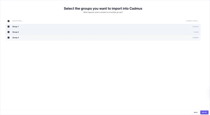Toggle the select-all checkbox in table header
Screen dimensions: 210x115
click(9, 21)
